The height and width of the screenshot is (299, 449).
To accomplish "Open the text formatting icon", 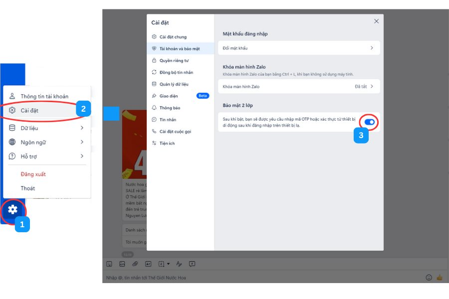I will pos(179,264).
